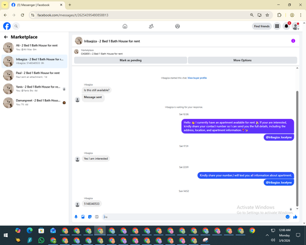The width and height of the screenshot is (306, 245).
Task: Click More Options
Action: tap(242, 60)
